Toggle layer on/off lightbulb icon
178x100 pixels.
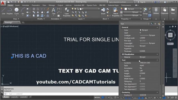(x=73, y=9)
